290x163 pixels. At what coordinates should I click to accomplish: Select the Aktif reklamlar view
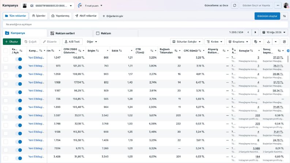86,16
